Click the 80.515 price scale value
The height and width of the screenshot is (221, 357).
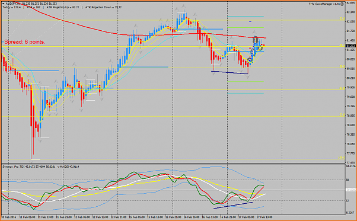tap(350, 69)
